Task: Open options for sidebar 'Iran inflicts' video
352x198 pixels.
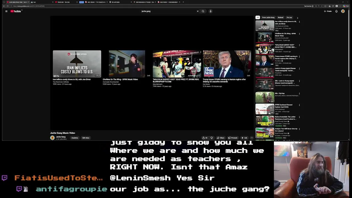Action: [299, 22]
